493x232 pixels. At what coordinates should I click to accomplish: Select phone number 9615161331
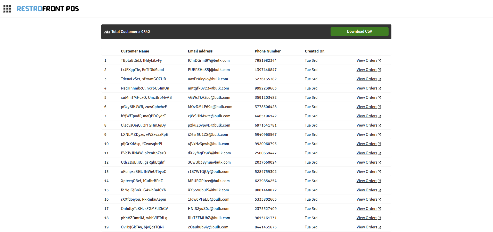(266, 218)
